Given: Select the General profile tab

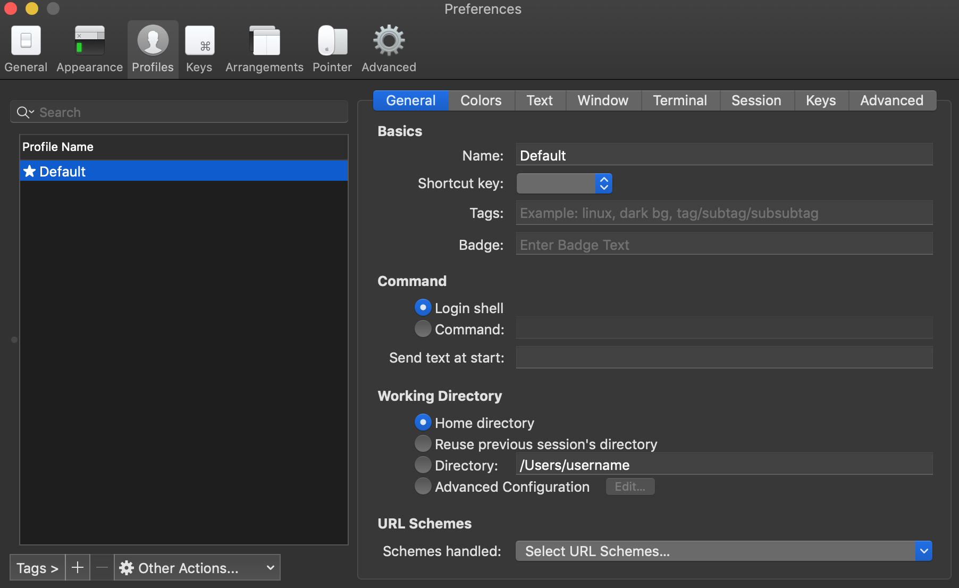Looking at the screenshot, I should tap(411, 100).
